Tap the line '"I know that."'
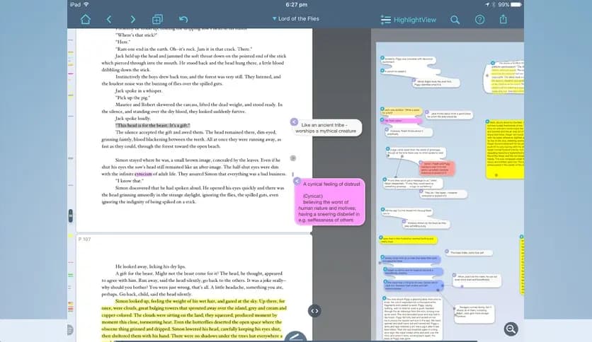Screen dimensions: 592x342 (130, 181)
